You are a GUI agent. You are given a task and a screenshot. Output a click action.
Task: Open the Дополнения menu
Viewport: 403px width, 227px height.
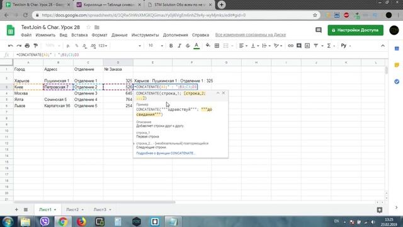click(176, 35)
